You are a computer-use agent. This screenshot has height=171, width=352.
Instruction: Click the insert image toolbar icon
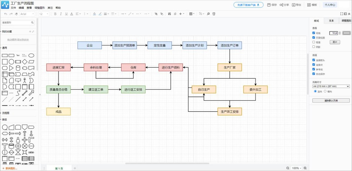169,14
